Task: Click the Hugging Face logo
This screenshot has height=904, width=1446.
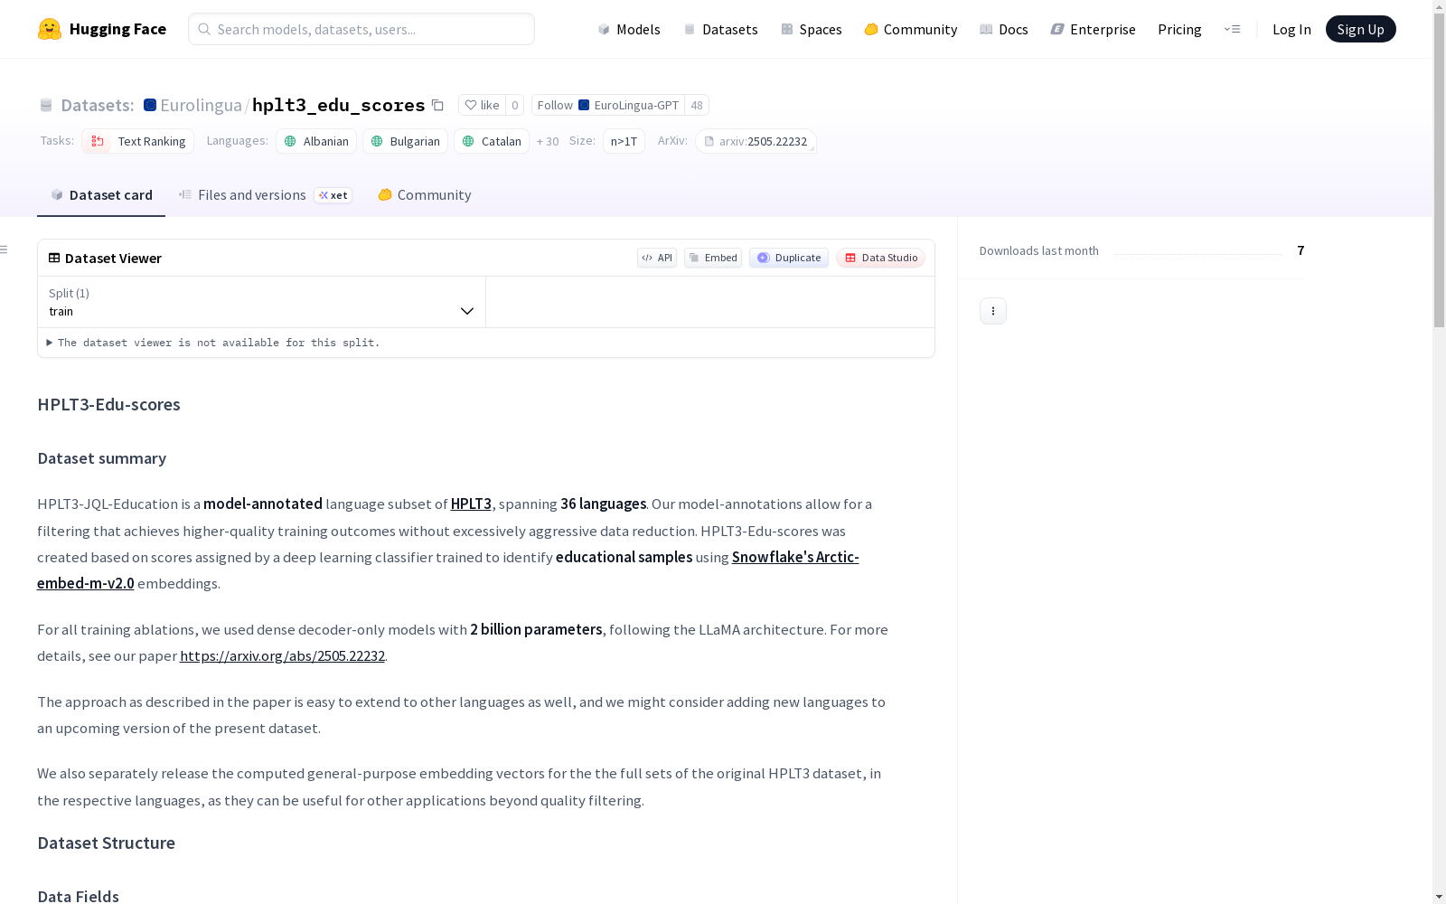Action: (101, 29)
